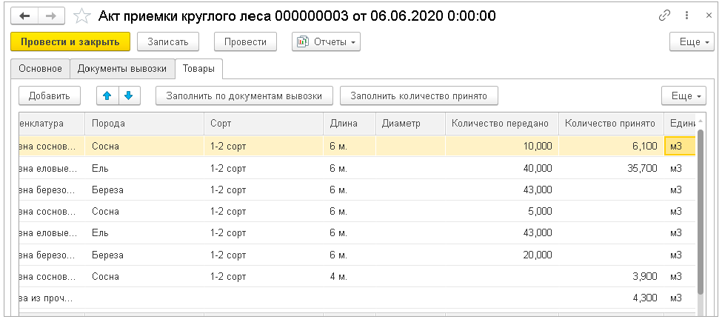Image resolution: width=722 pixels, height=322 pixels.
Task: Select the cell with quantity 35,700
Action: pyautogui.click(x=610, y=168)
